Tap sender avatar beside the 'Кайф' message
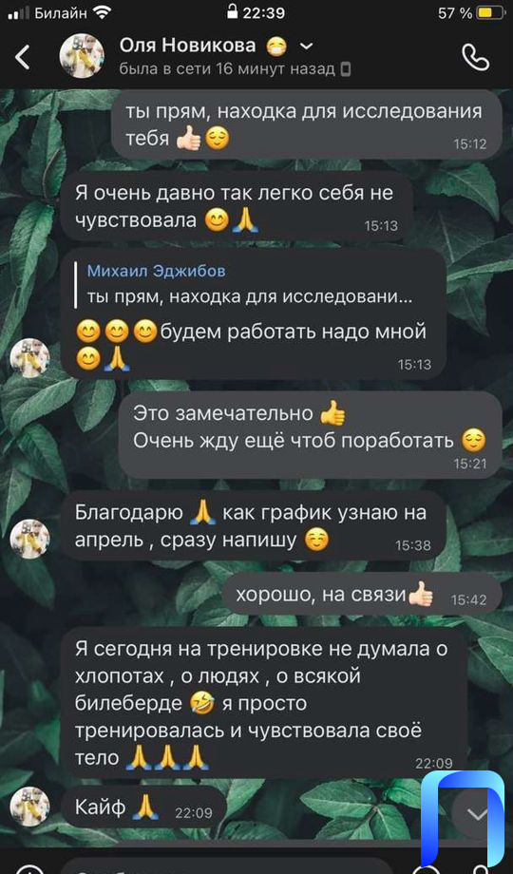This screenshot has width=513, height=874. [x=30, y=806]
